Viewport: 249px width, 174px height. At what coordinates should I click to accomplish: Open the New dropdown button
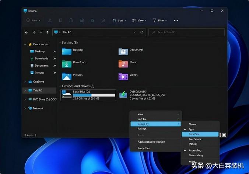coord(34,20)
